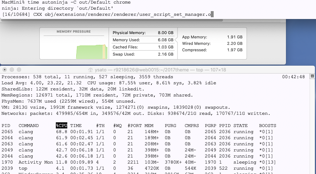Click the clang process with PID 2065
The image size is (316, 174).
pos(26,132)
